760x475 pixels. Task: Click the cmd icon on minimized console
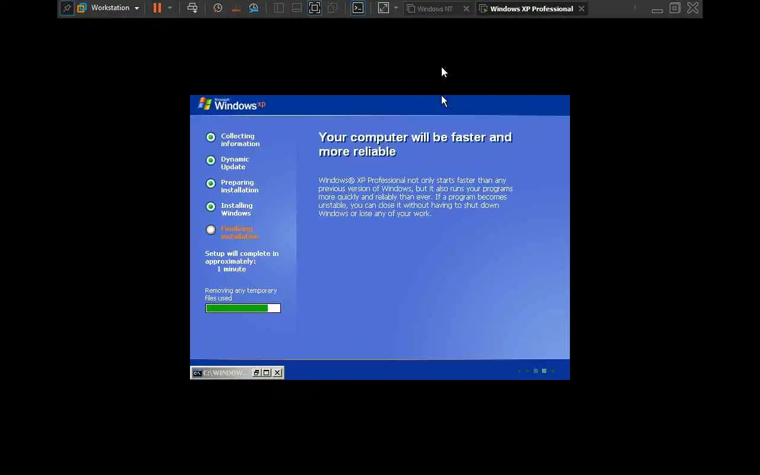pos(197,373)
